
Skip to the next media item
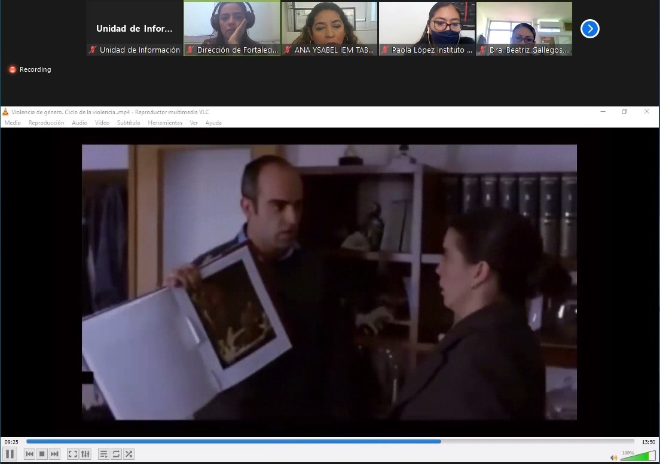click(54, 453)
